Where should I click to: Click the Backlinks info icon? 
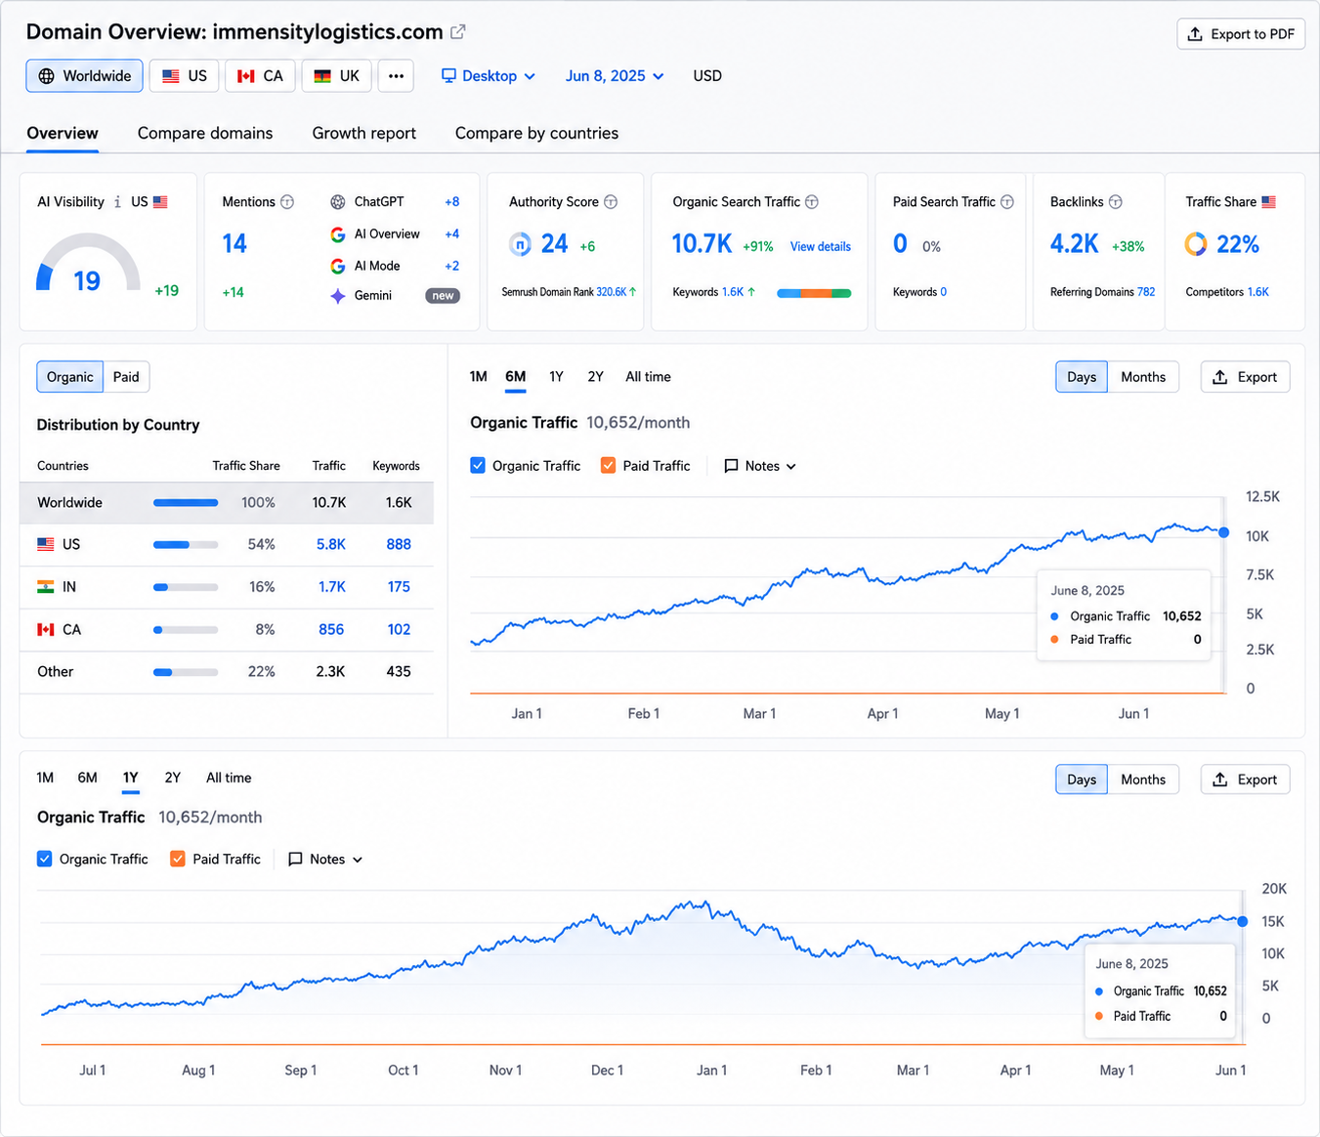click(1116, 202)
